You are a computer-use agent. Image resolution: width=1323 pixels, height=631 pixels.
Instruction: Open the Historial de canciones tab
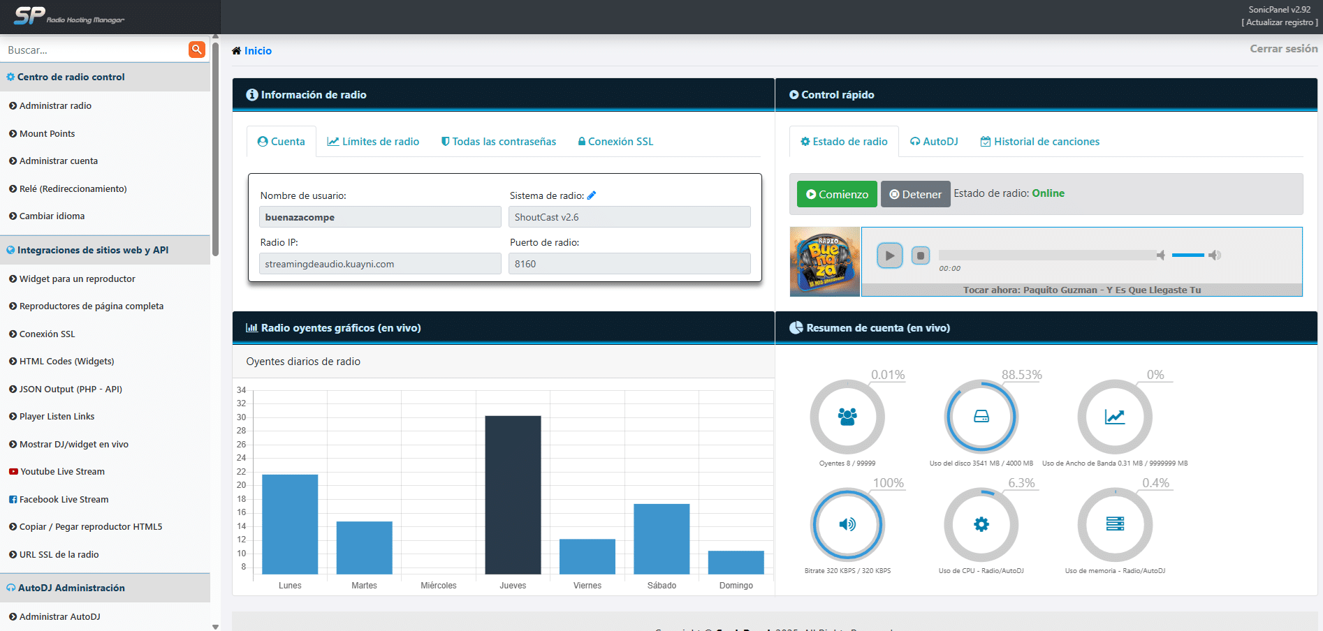1039,142
